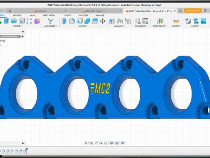Switch to the MANAGE ribbon tab
Image resolution: width=210 pixels, height=158 pixels.
tap(100, 15)
